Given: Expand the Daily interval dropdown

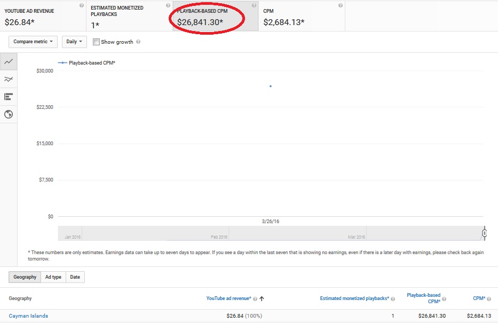Looking at the screenshot, I should 74,42.
